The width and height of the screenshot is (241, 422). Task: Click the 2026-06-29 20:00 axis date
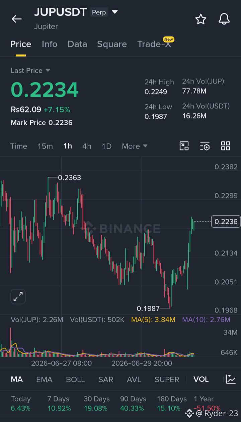click(142, 363)
